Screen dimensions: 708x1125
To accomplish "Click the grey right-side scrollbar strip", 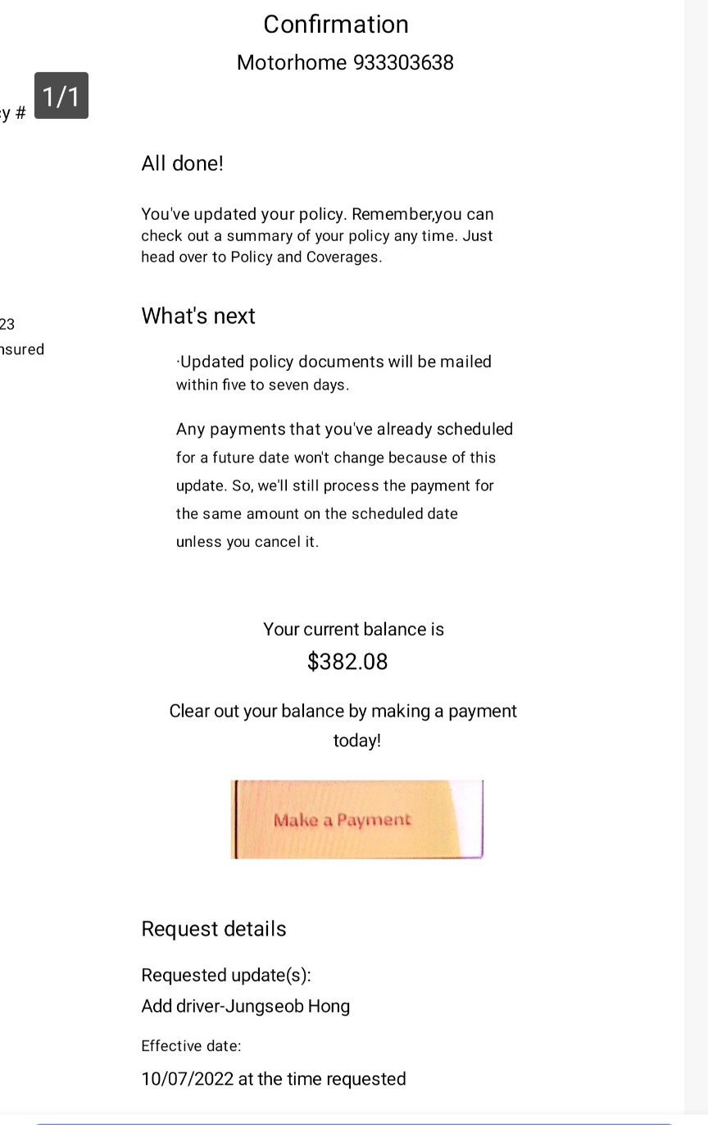I will click(x=696, y=558).
